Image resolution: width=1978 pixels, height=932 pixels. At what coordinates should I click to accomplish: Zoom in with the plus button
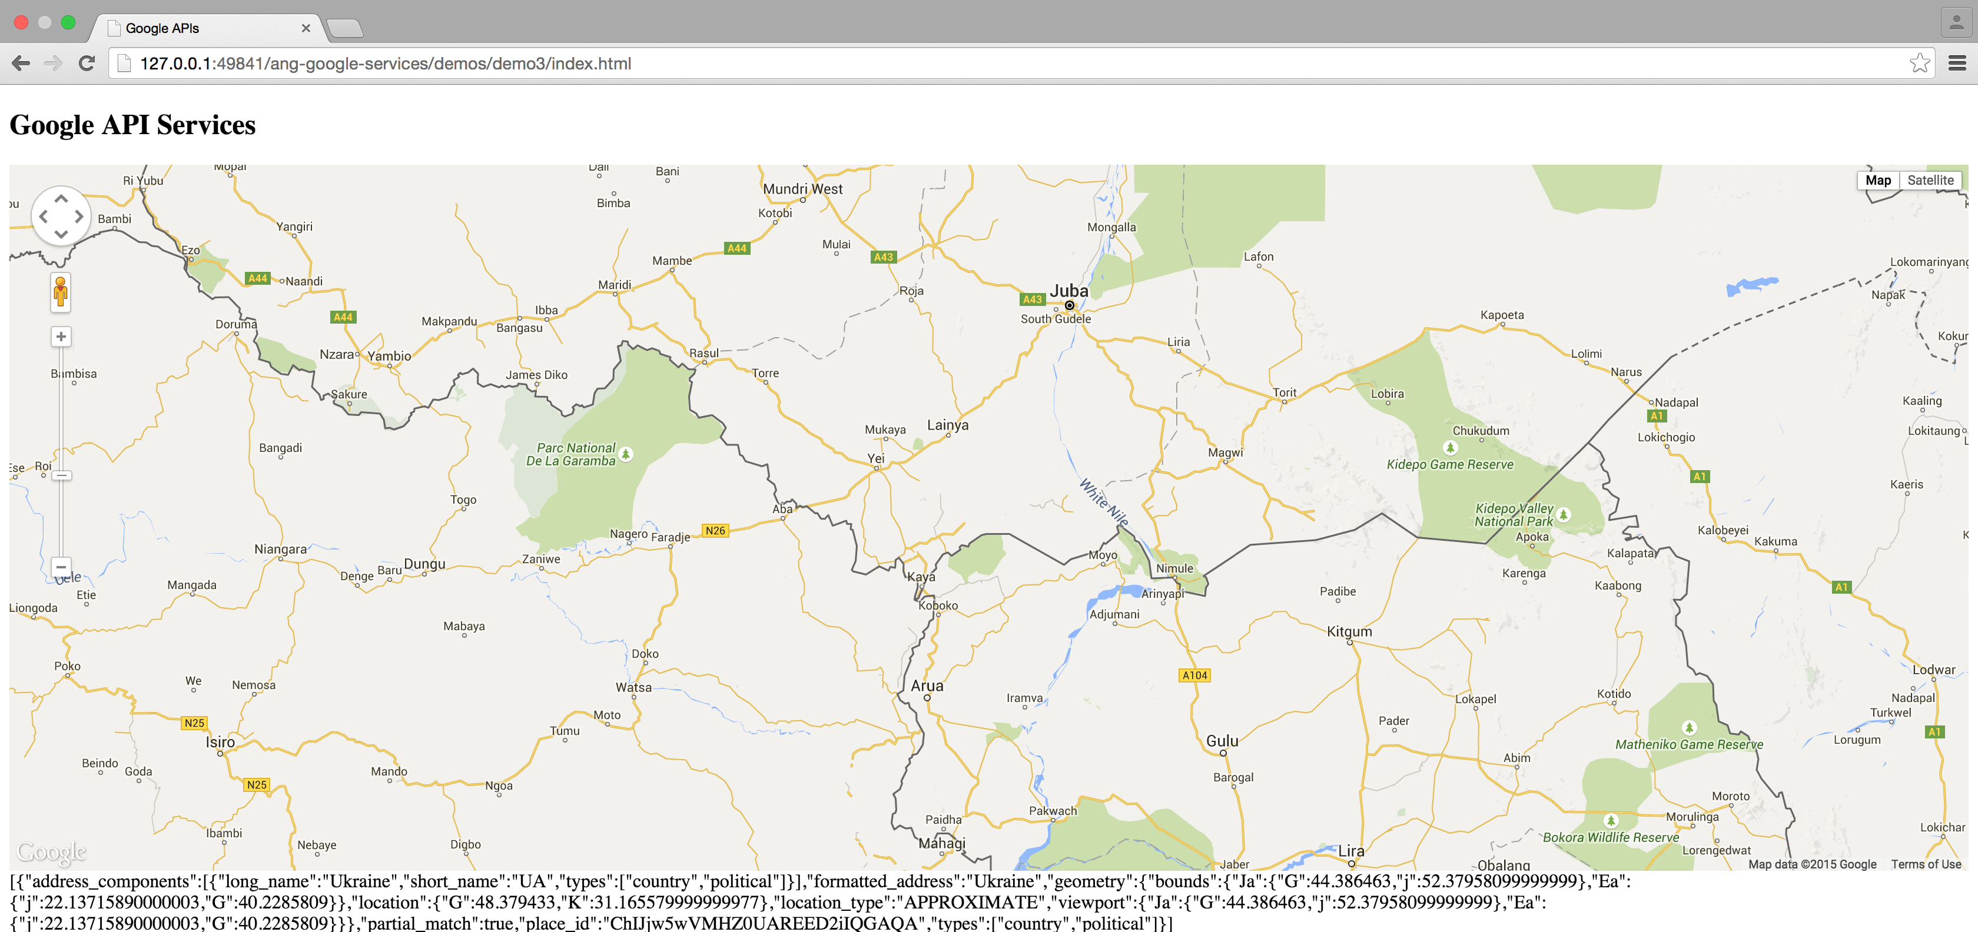pyautogui.click(x=61, y=336)
